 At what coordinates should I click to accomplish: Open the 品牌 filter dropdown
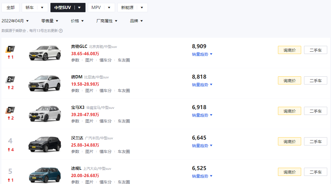click(136, 21)
